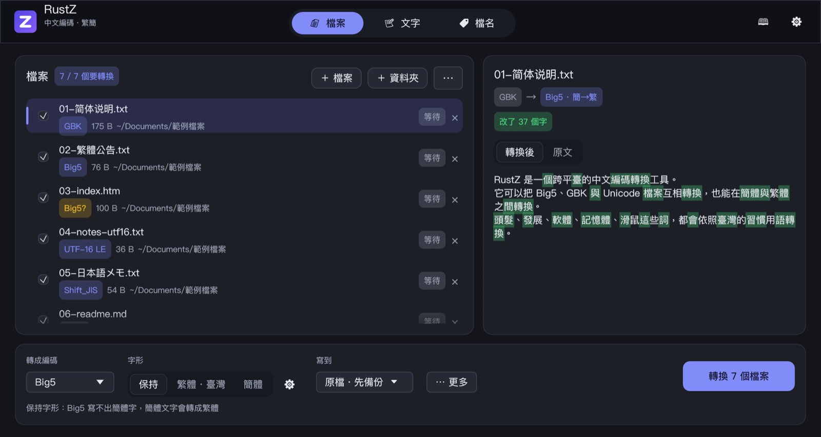Add a folder with + 資料夾
This screenshot has width=821, height=437.
click(x=398, y=78)
